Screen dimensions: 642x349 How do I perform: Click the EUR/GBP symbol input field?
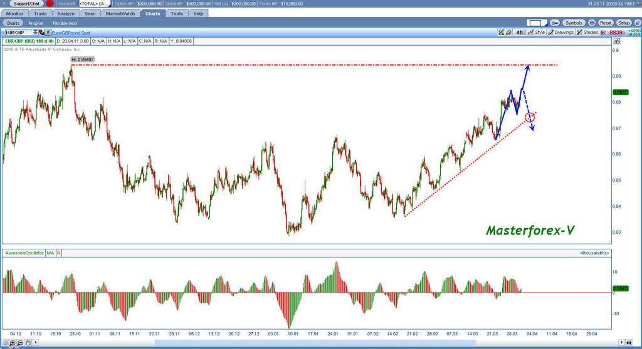click(18, 33)
